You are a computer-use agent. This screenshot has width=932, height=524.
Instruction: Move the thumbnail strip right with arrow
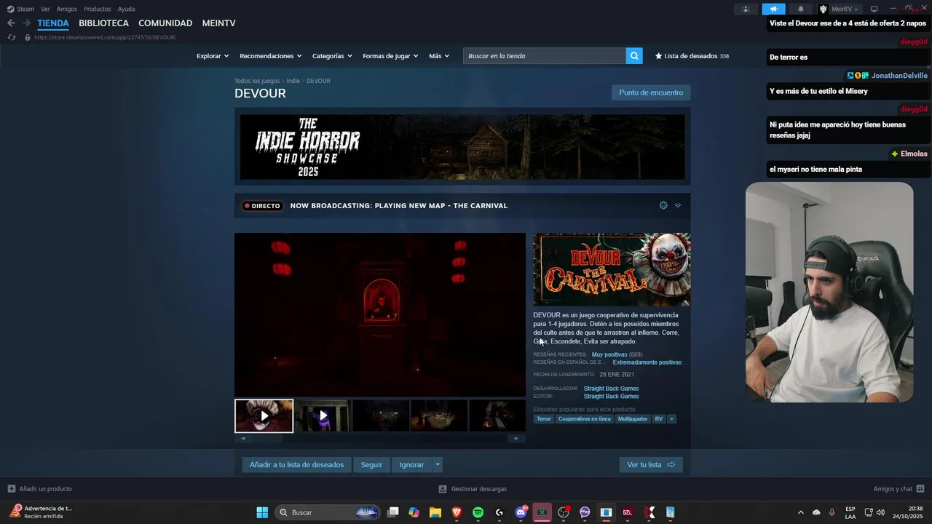(516, 438)
